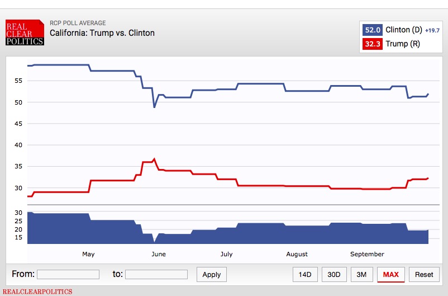Click the May label on the timeline

tap(88, 254)
